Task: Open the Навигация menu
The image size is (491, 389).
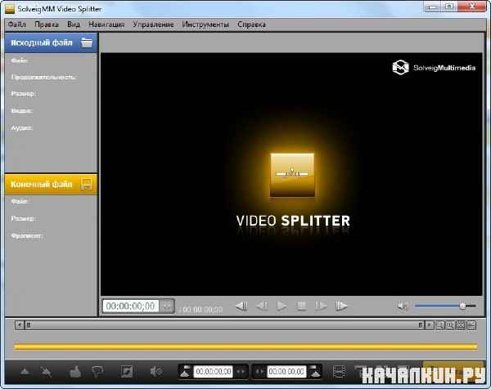Action: [106, 25]
